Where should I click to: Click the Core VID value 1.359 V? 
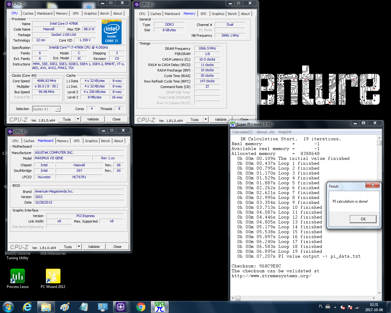point(85,40)
